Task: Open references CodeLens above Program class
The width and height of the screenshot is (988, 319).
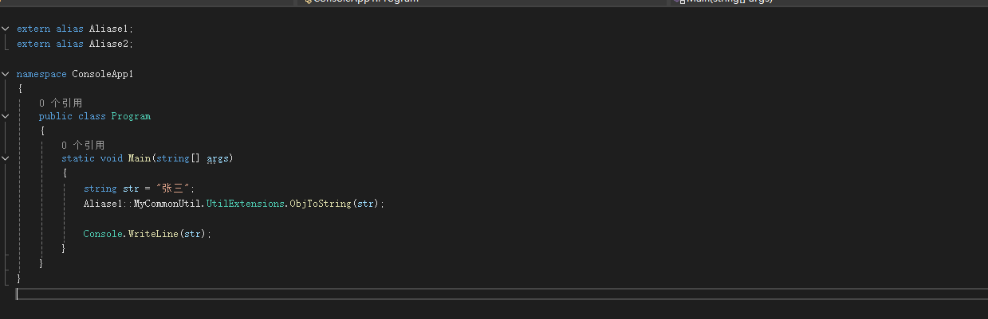Action: pos(61,103)
